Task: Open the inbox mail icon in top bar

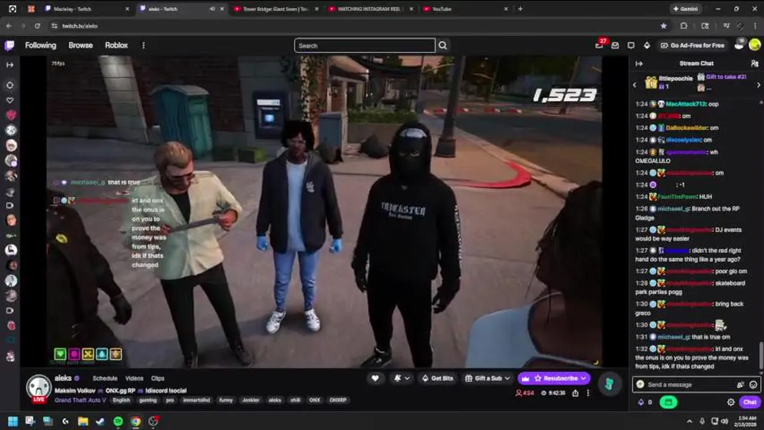Action: (615, 45)
